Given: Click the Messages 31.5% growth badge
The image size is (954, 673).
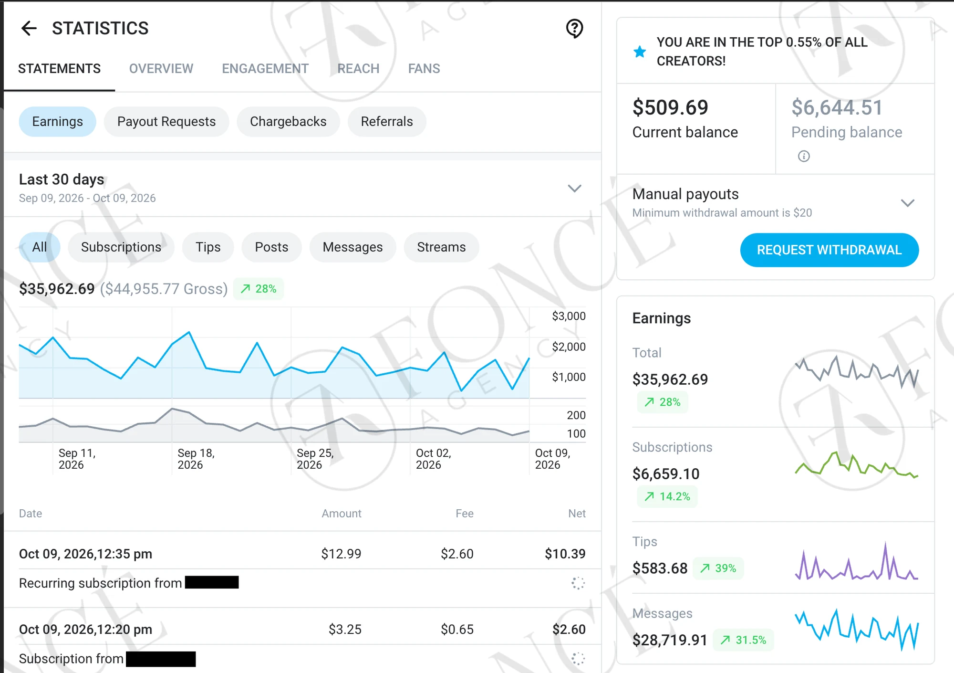Looking at the screenshot, I should click(744, 640).
